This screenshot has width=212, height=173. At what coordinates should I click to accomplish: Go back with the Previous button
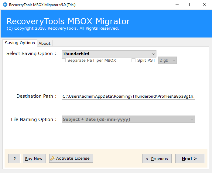tap(157, 158)
